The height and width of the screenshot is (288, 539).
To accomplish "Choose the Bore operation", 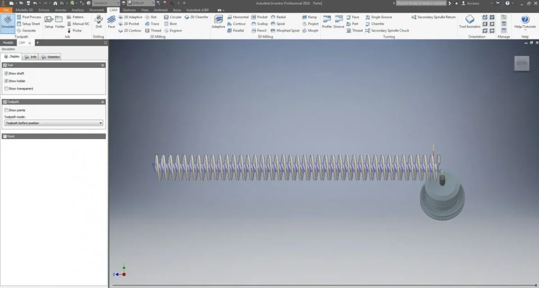I will [170, 24].
